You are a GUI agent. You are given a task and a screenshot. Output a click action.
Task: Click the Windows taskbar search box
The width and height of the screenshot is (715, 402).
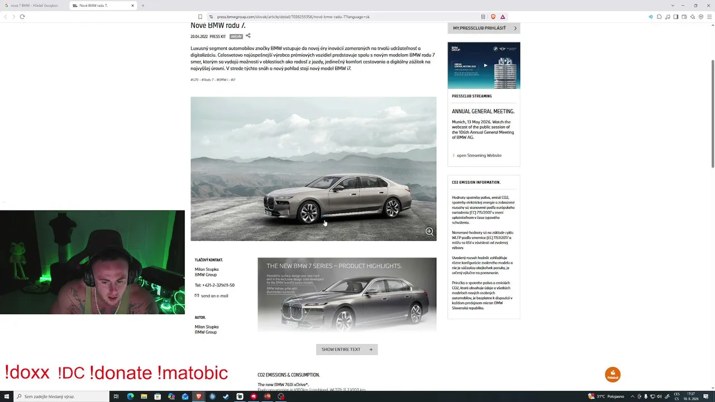tap(61, 396)
